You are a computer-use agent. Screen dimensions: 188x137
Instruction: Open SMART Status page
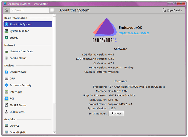click(18, 105)
